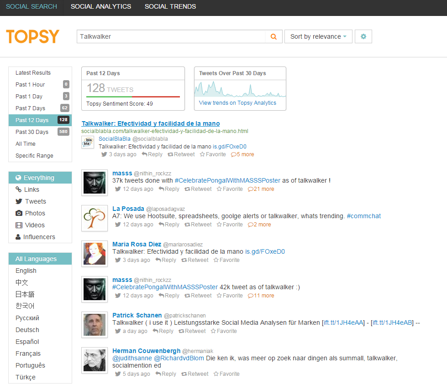Retweet Patrick Schanen's tweet

pyautogui.click(x=192, y=331)
